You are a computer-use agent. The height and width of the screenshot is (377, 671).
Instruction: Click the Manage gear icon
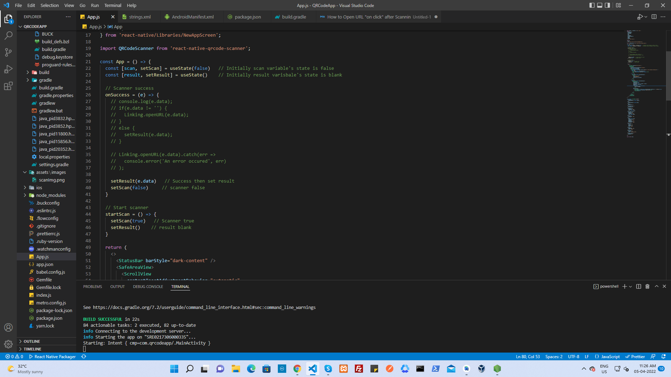[8, 344]
